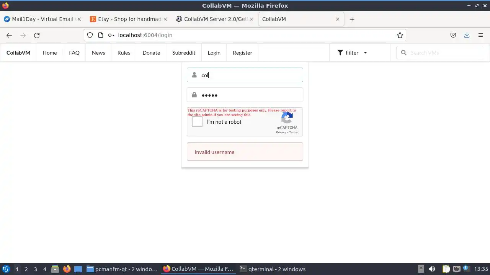Click the key saved-logins icon in address bar
The height and width of the screenshot is (275, 490).
(x=111, y=35)
